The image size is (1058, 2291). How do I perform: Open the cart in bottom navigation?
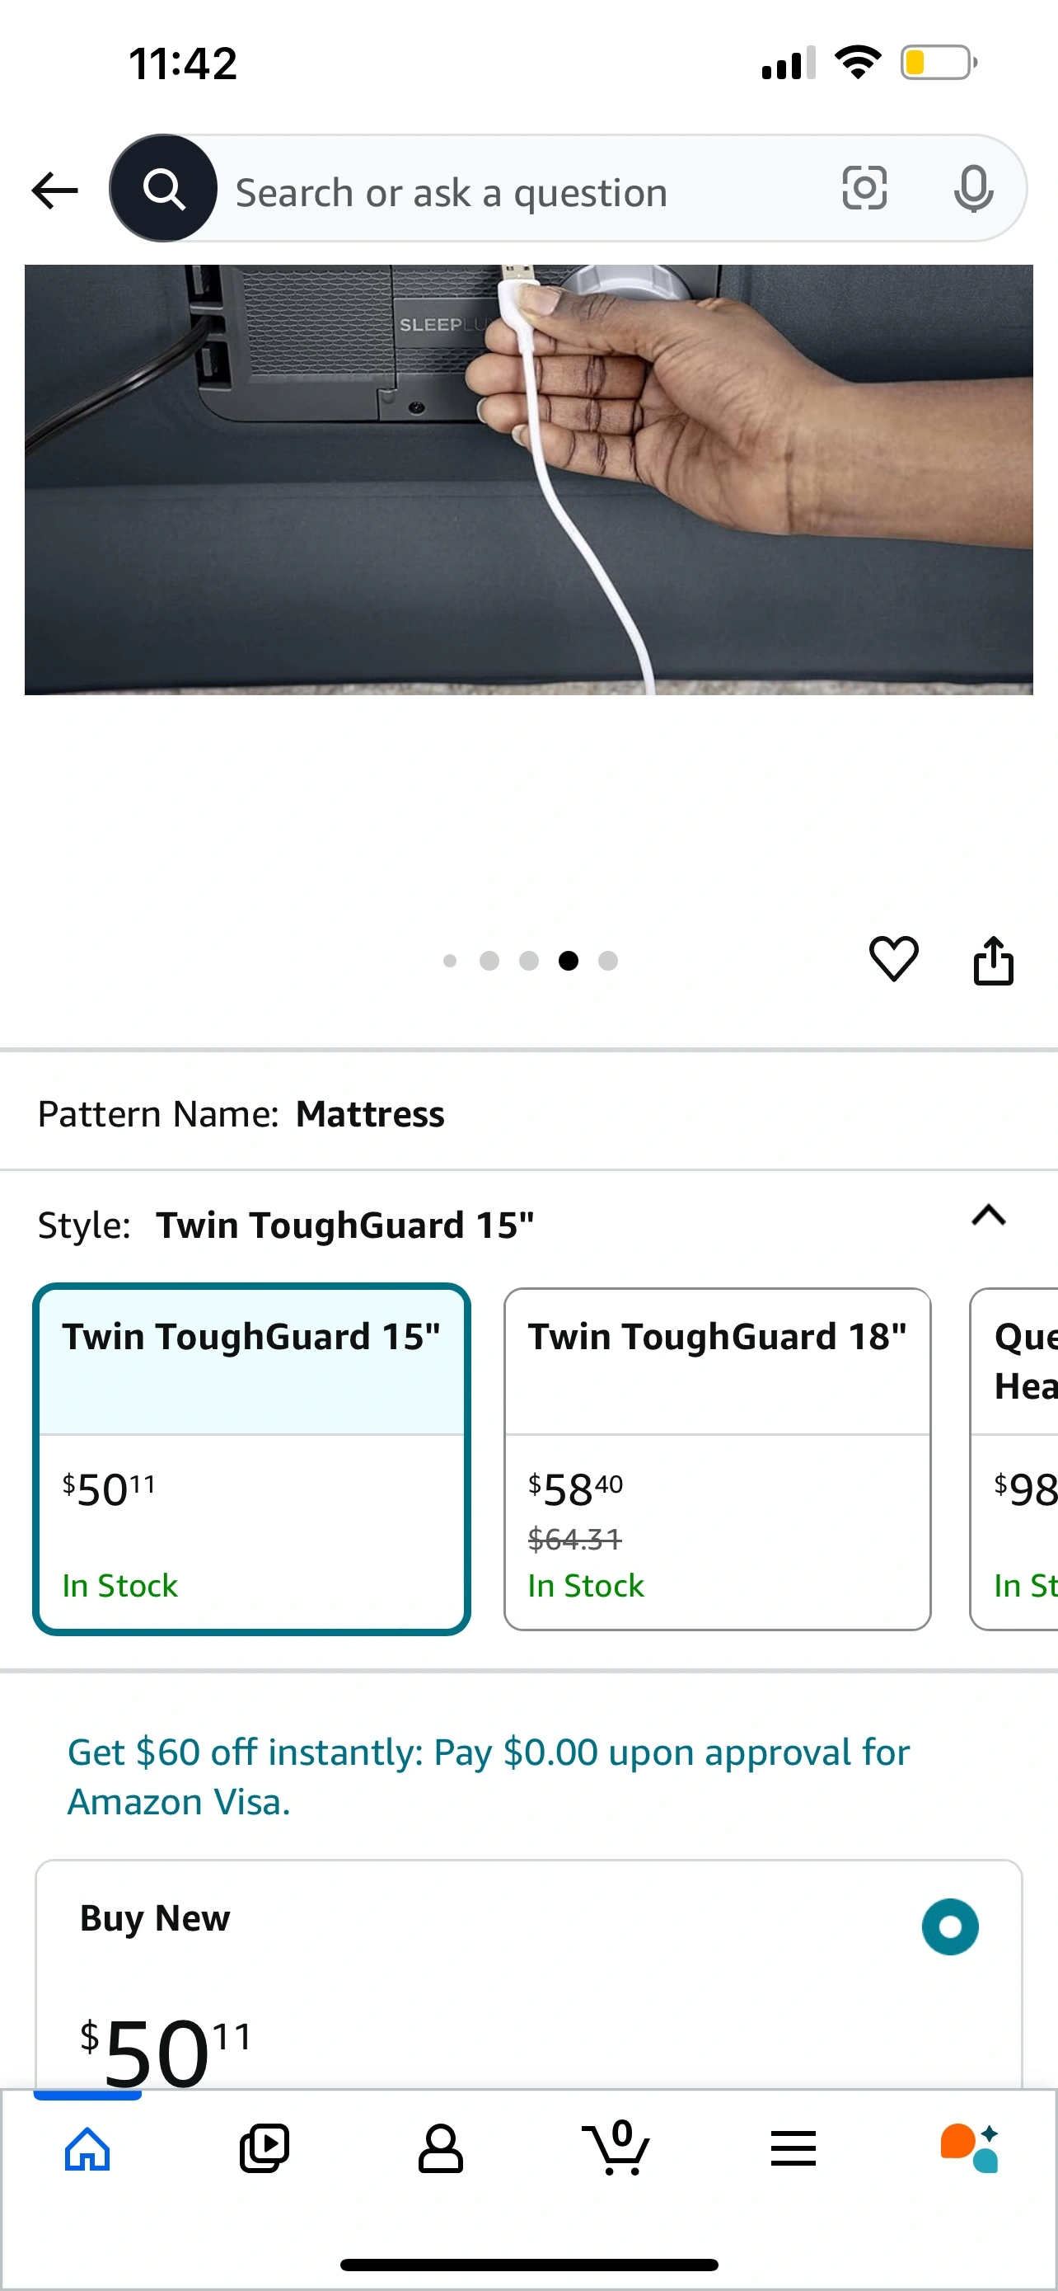pyautogui.click(x=616, y=2148)
